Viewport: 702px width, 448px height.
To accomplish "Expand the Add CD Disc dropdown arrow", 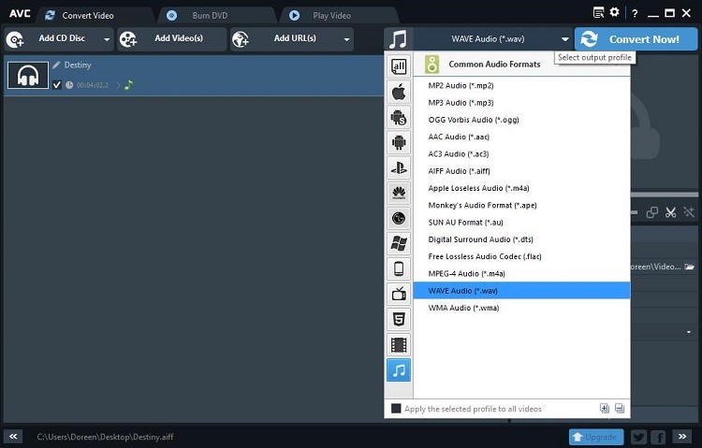I will 107,39.
